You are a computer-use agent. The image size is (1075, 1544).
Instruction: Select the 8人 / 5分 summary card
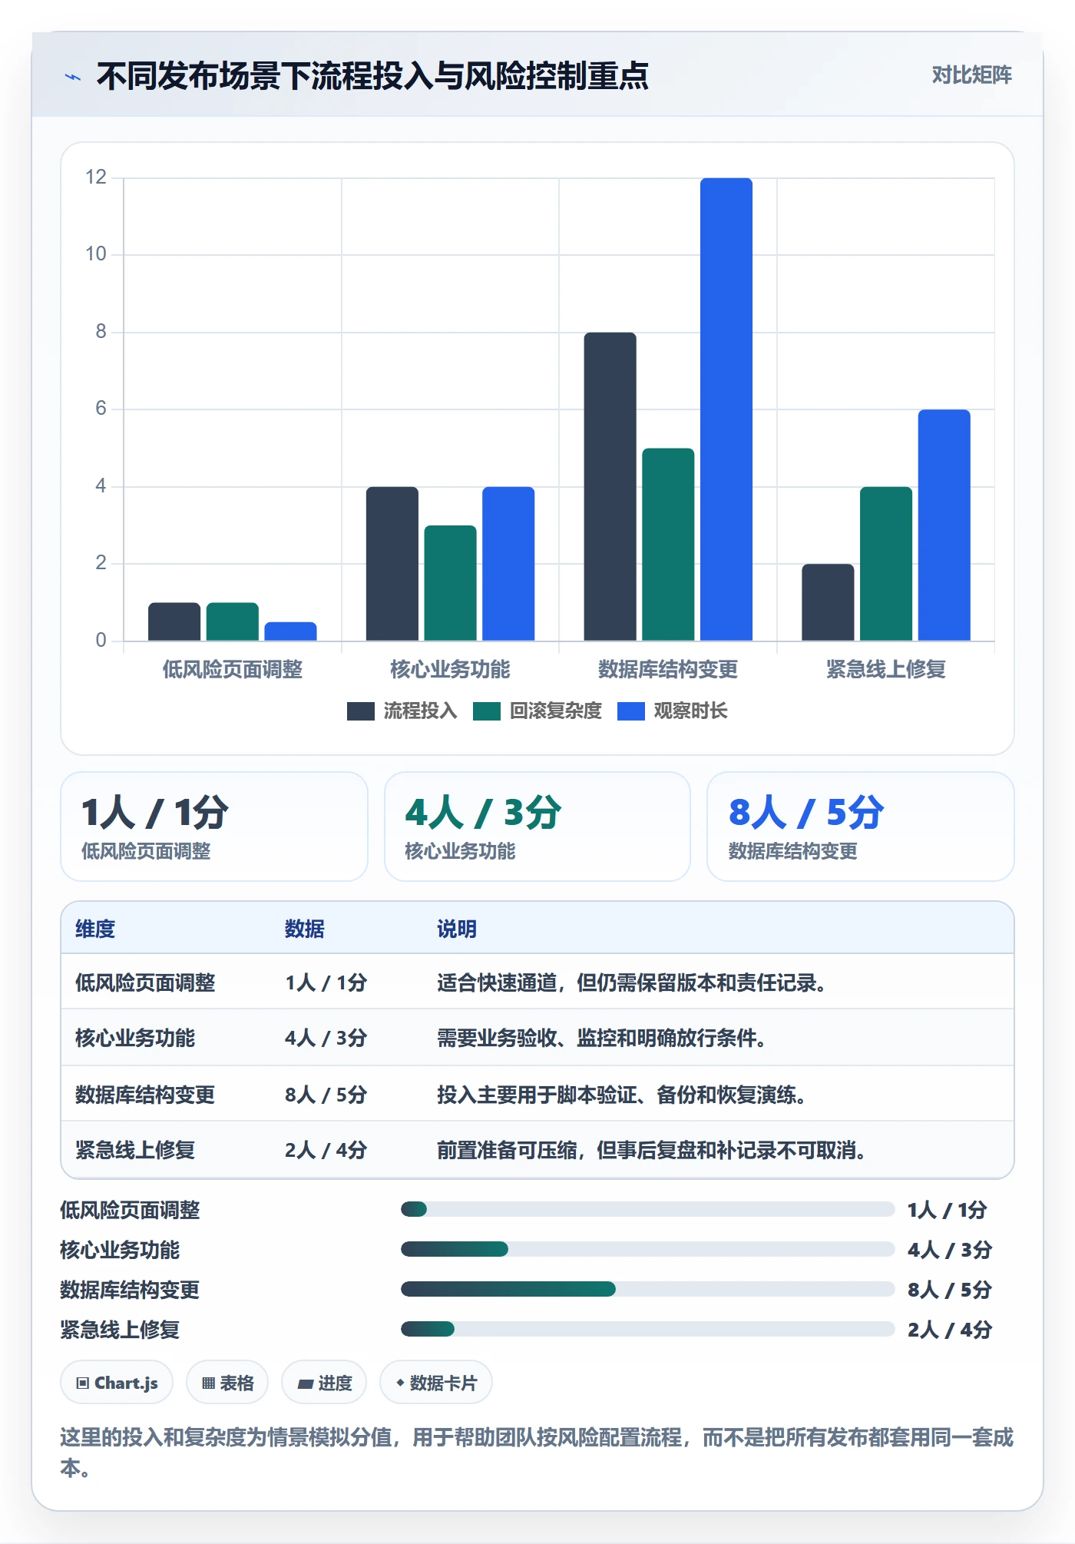(x=861, y=827)
